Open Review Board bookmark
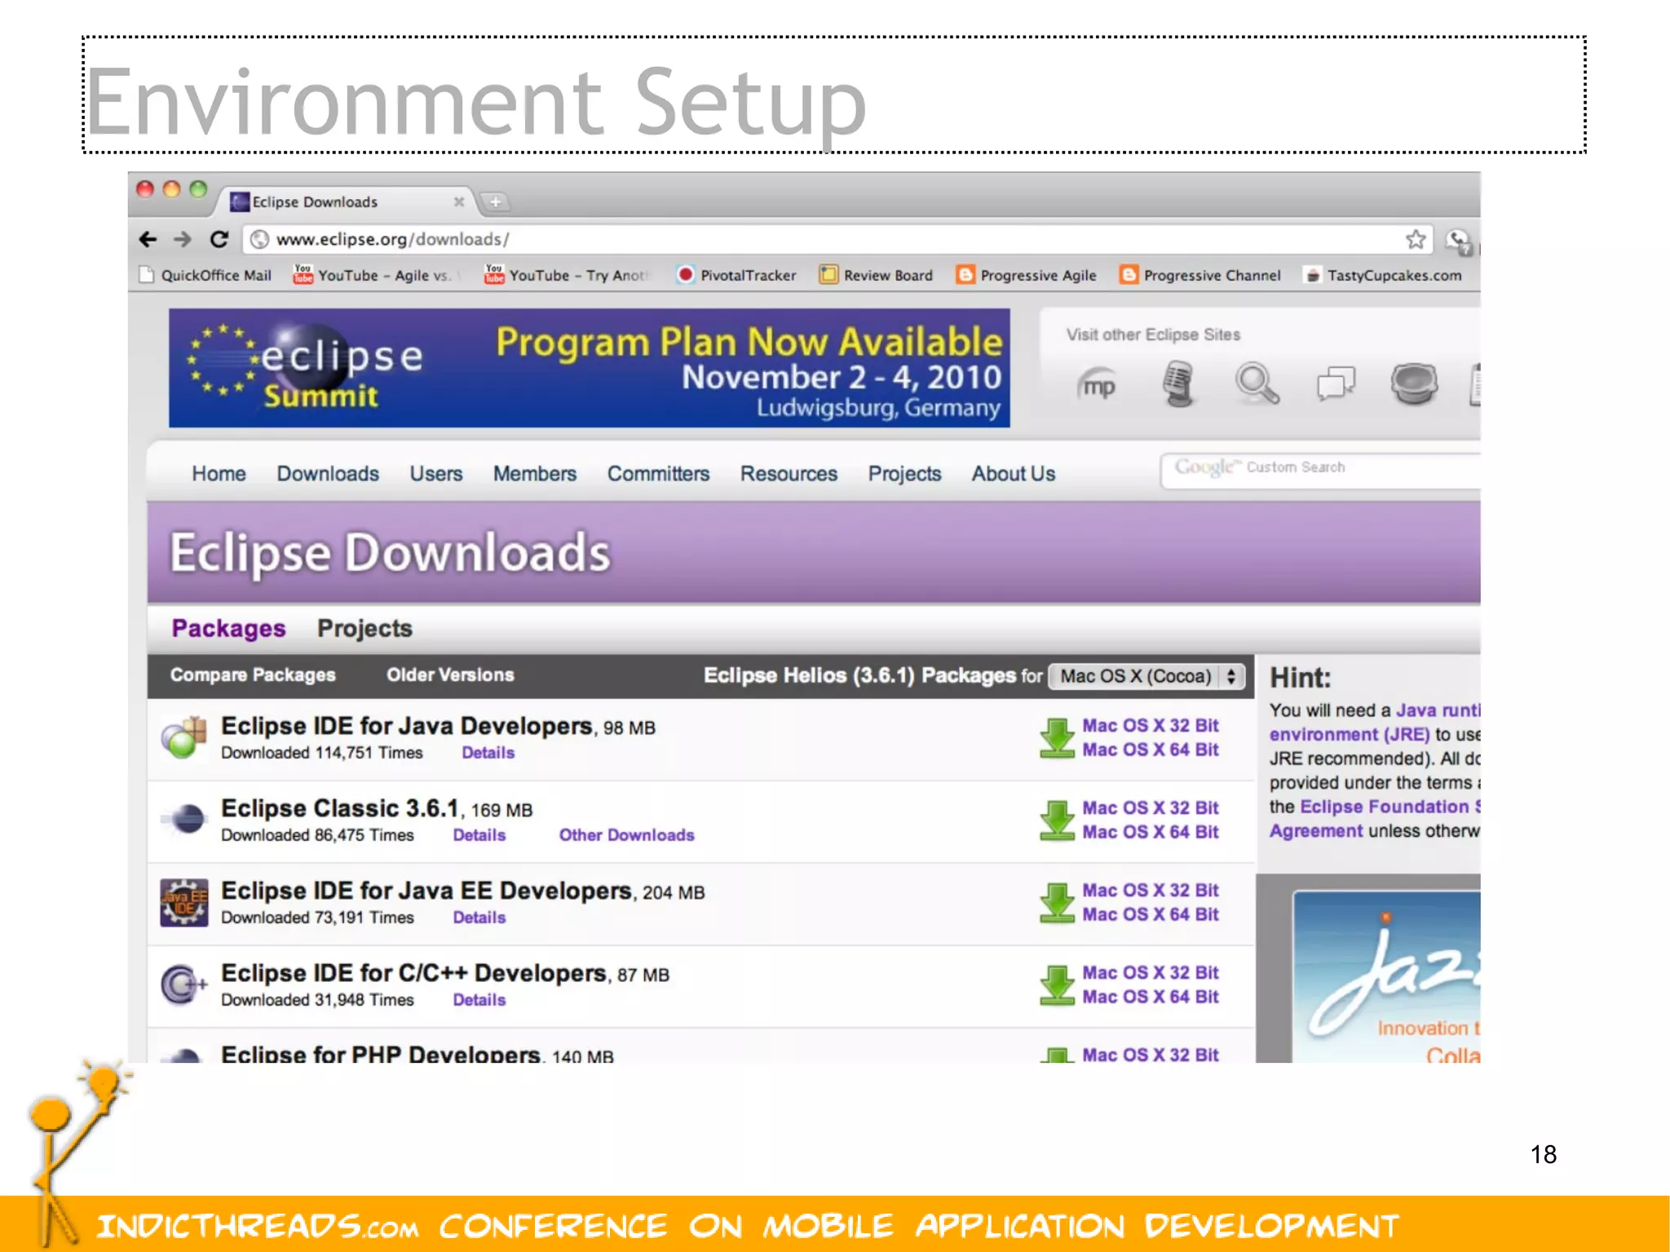This screenshot has height=1252, width=1670. pyautogui.click(x=877, y=275)
